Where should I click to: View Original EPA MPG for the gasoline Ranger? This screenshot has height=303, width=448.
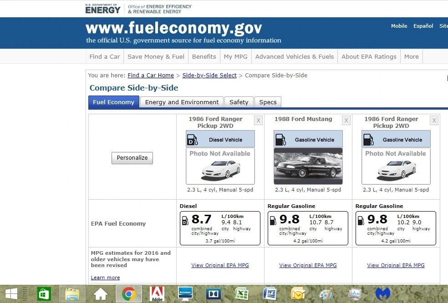click(x=396, y=265)
